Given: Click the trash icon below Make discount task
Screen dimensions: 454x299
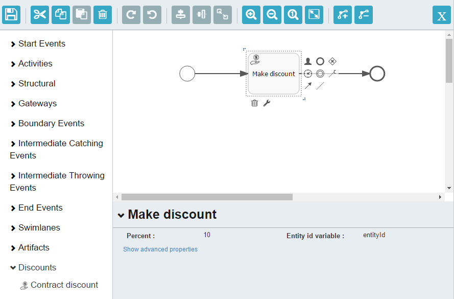Looking at the screenshot, I should (254, 103).
